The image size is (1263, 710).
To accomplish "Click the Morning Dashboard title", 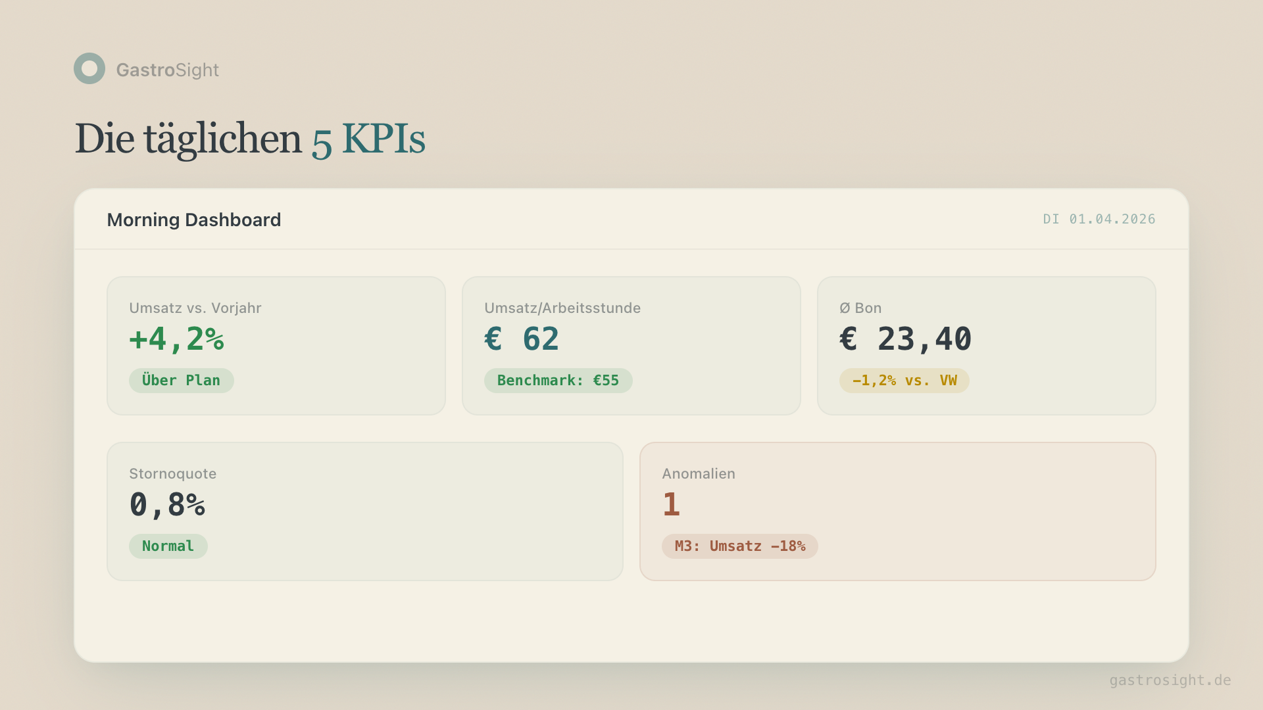I will 194,220.
